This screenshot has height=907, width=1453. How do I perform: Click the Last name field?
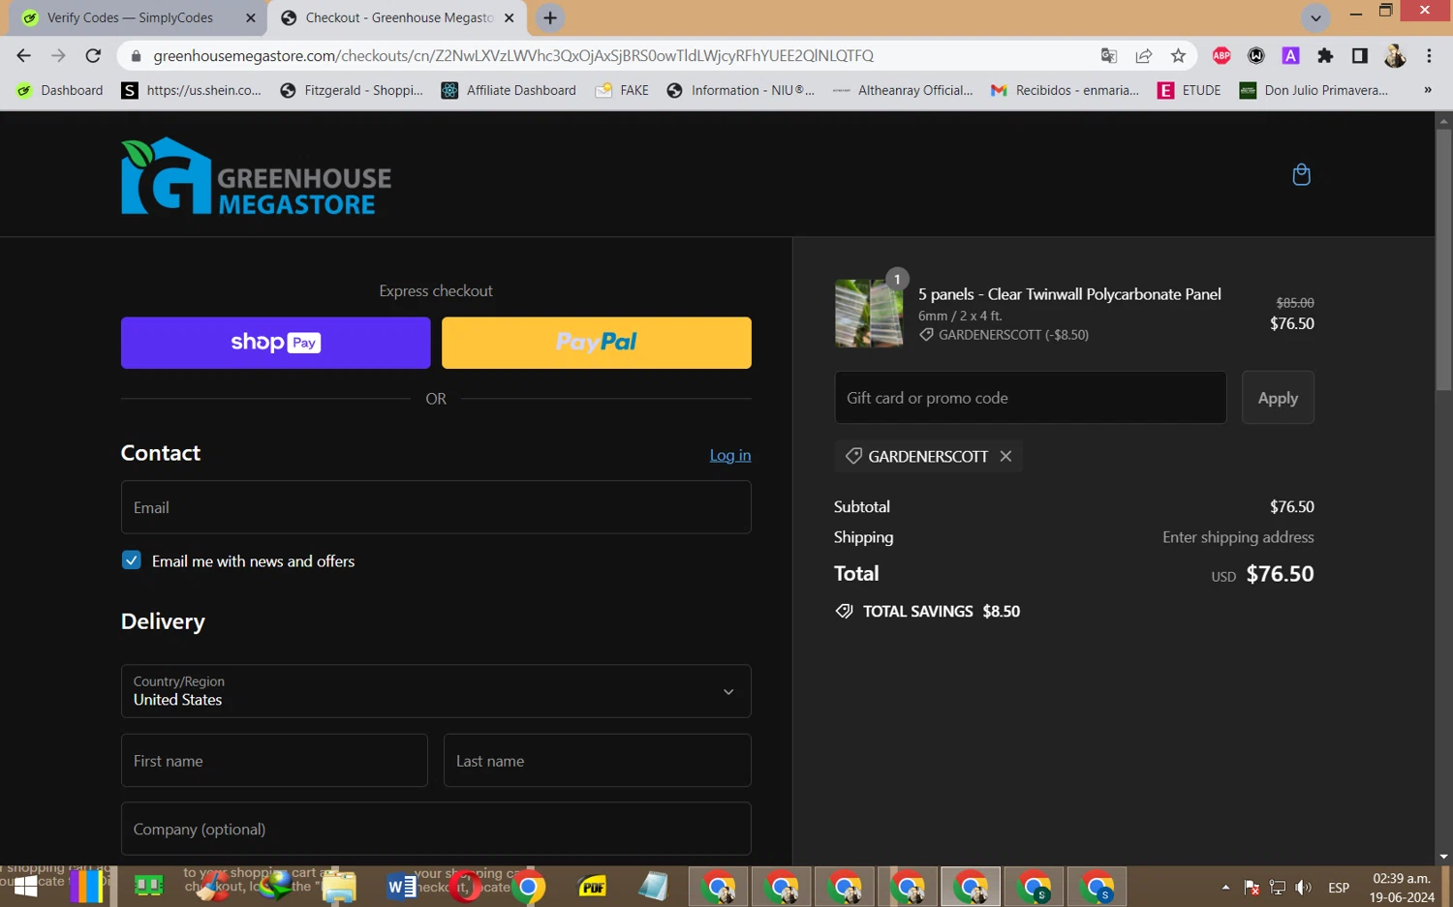tap(598, 761)
